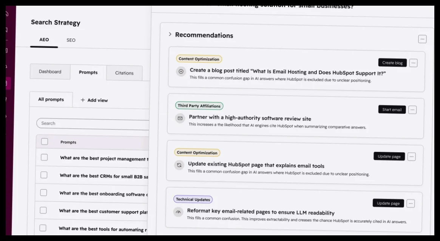Click Update page for Reformat key email-related pages
The image size is (440, 241).
click(x=388, y=203)
